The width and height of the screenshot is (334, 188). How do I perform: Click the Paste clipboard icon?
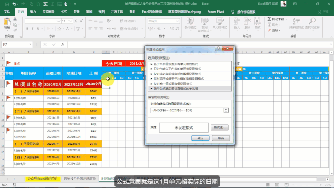(x=7, y=21)
